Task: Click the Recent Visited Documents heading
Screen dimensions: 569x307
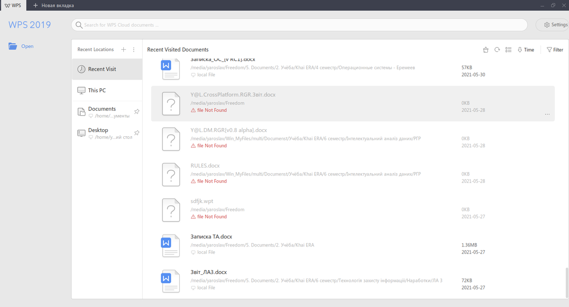Action: (178, 50)
